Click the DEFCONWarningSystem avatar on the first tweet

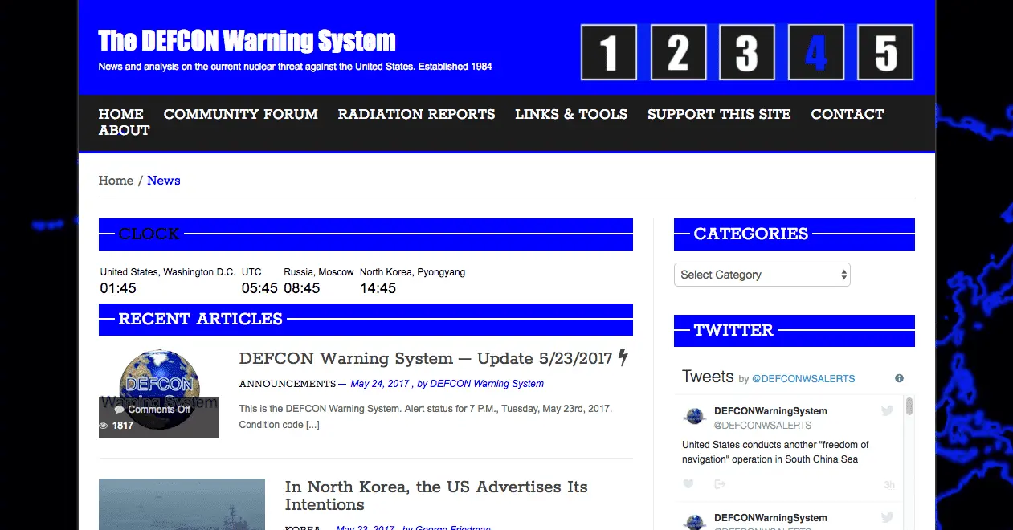[x=694, y=417]
